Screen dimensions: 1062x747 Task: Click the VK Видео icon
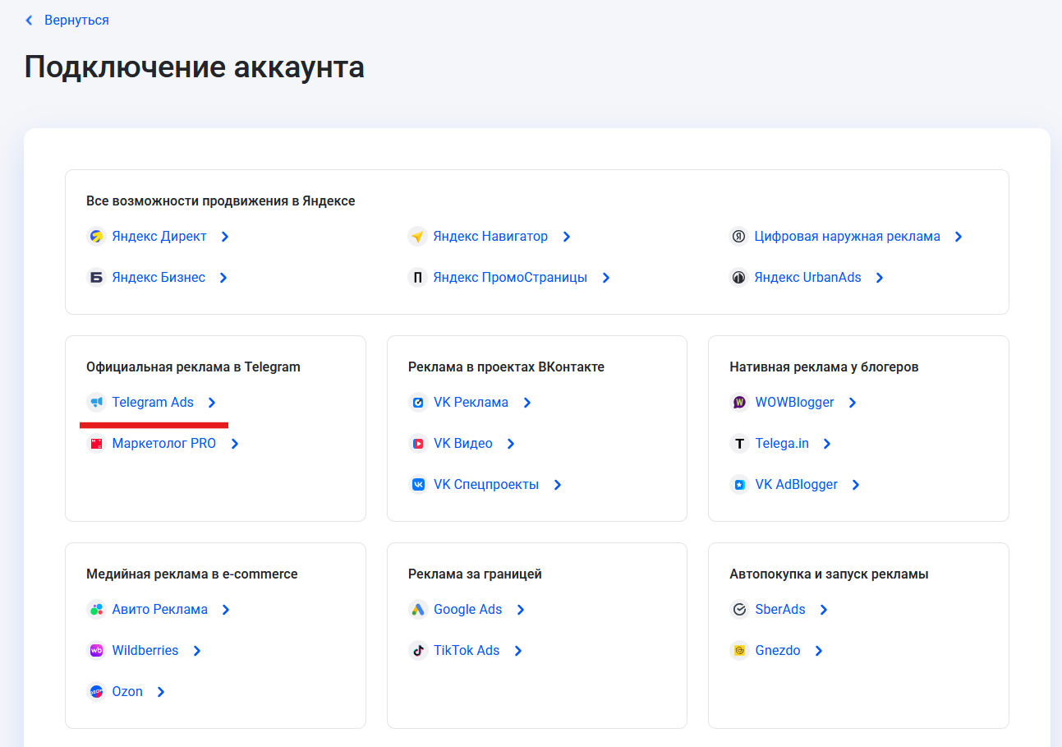click(x=417, y=443)
